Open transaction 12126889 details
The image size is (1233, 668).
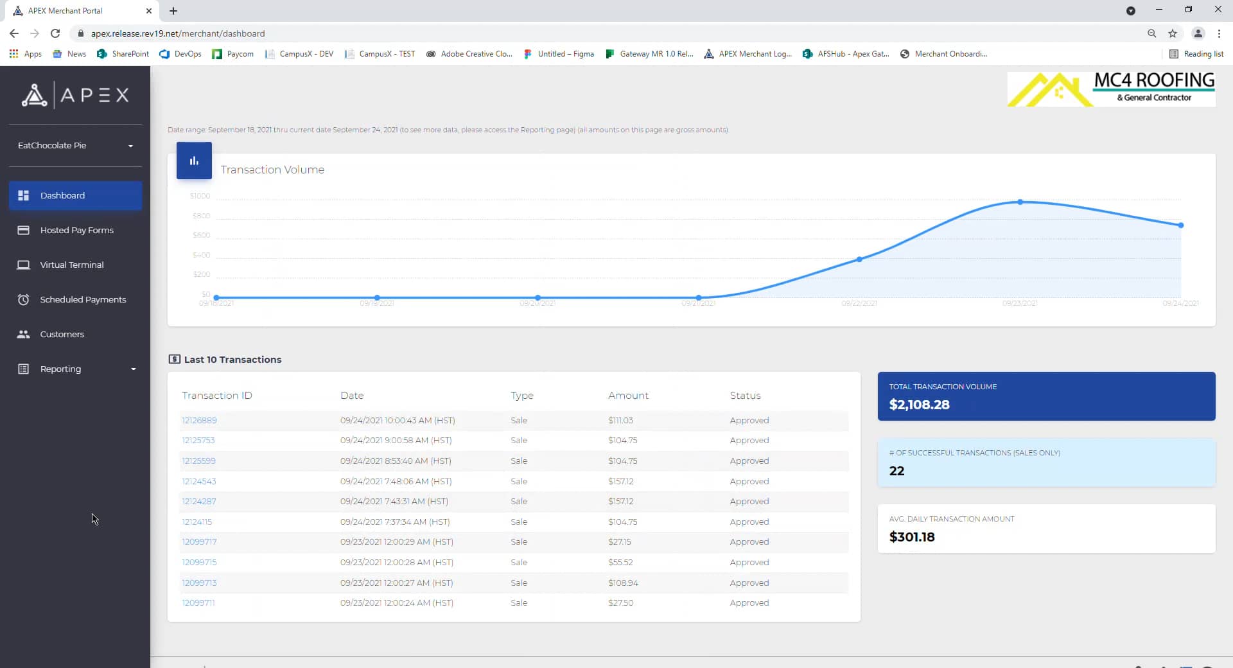[199, 420]
